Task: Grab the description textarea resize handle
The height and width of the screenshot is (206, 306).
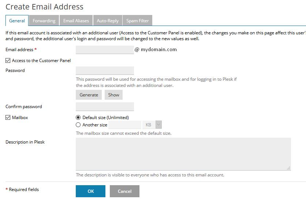Action: 289,168
